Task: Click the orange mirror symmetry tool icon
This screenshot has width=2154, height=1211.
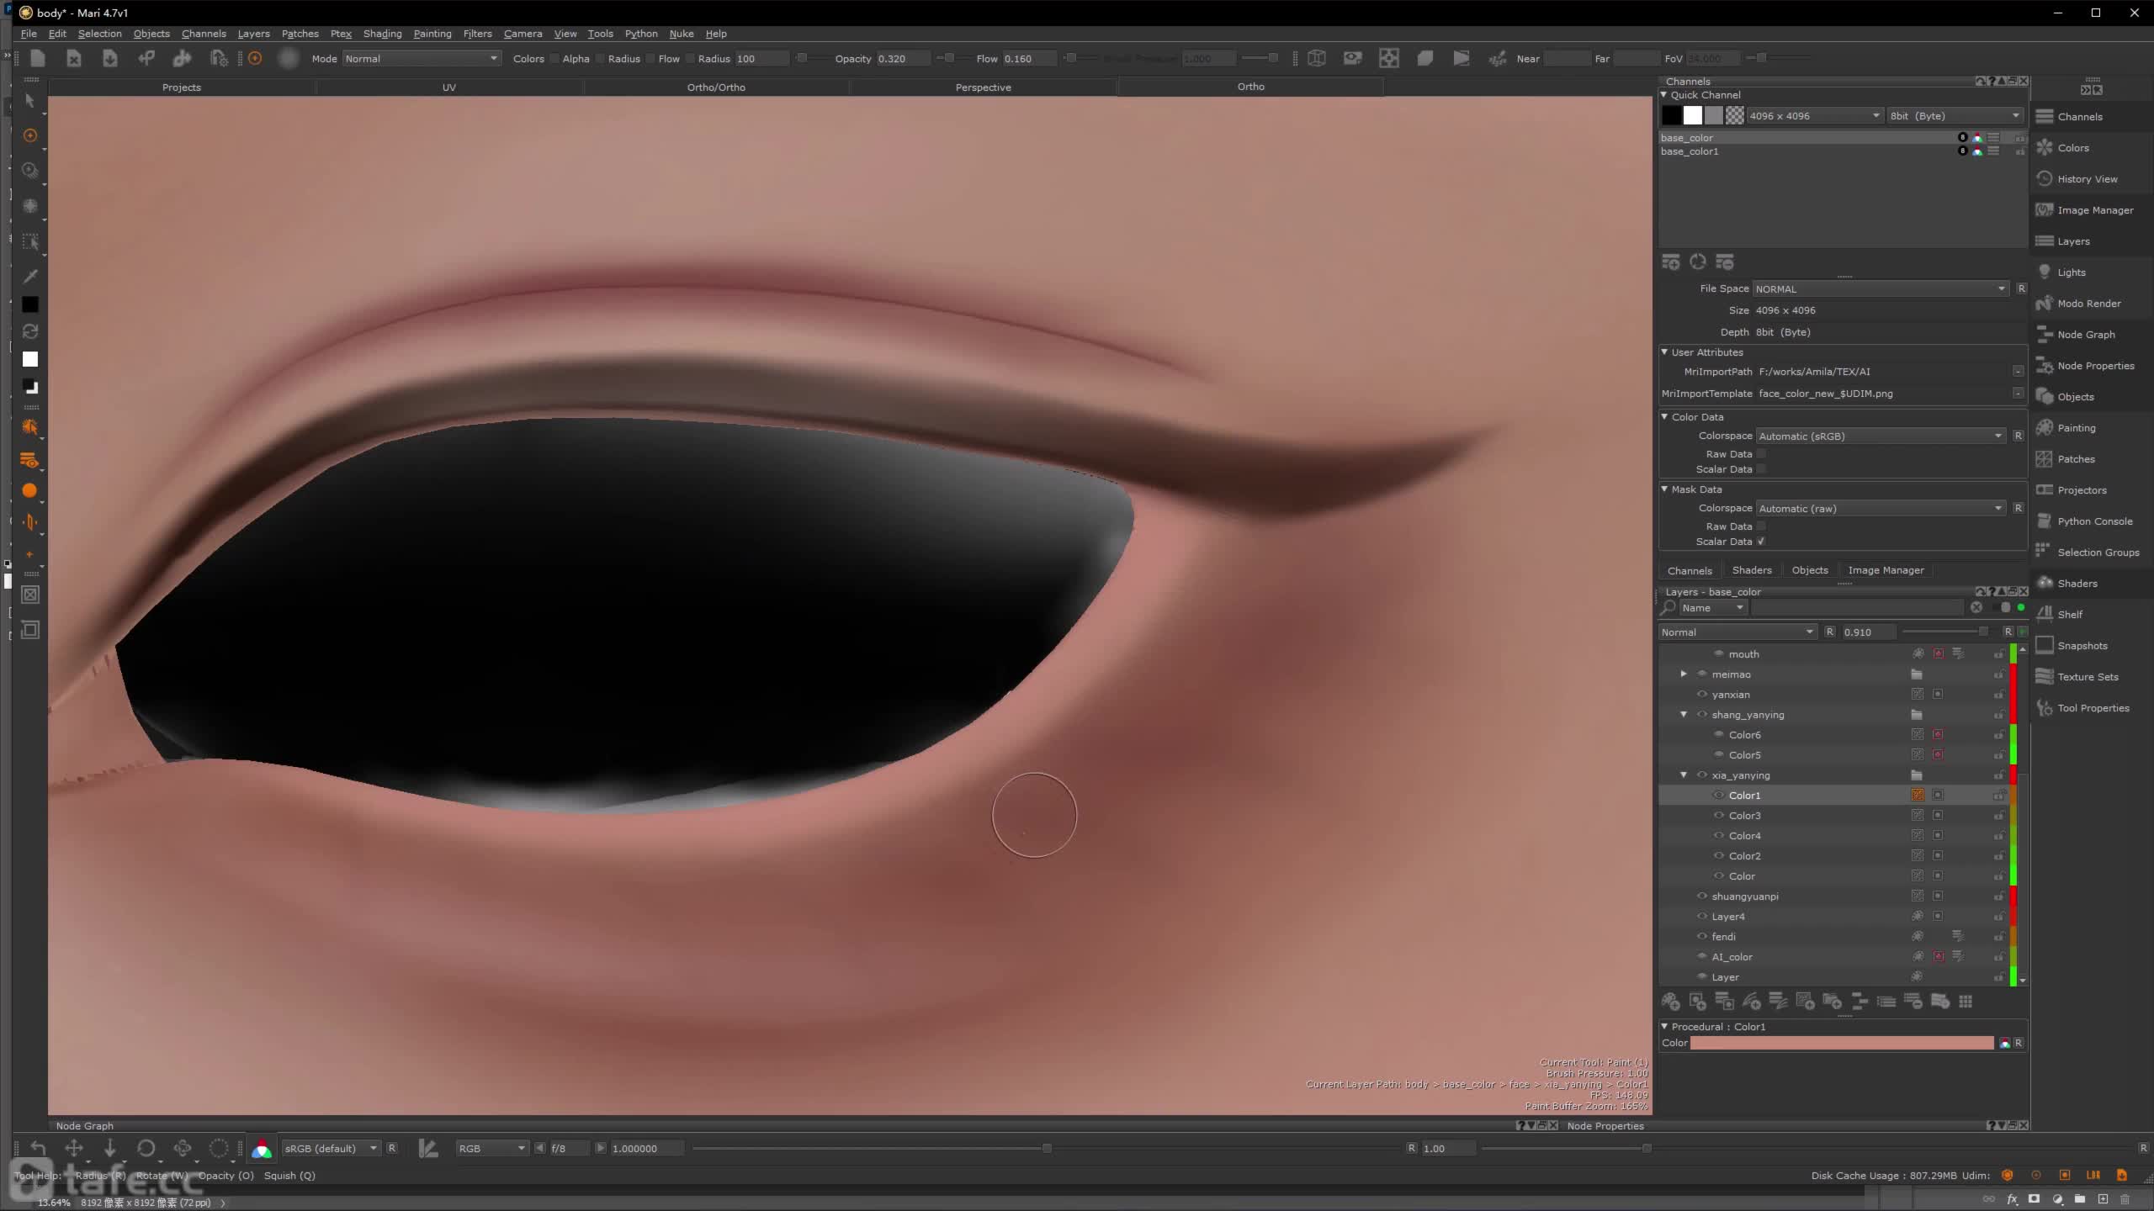Action: (x=30, y=522)
